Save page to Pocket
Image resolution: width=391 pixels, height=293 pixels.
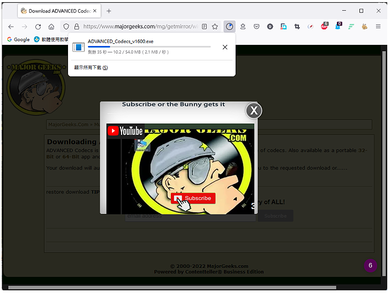257,26
